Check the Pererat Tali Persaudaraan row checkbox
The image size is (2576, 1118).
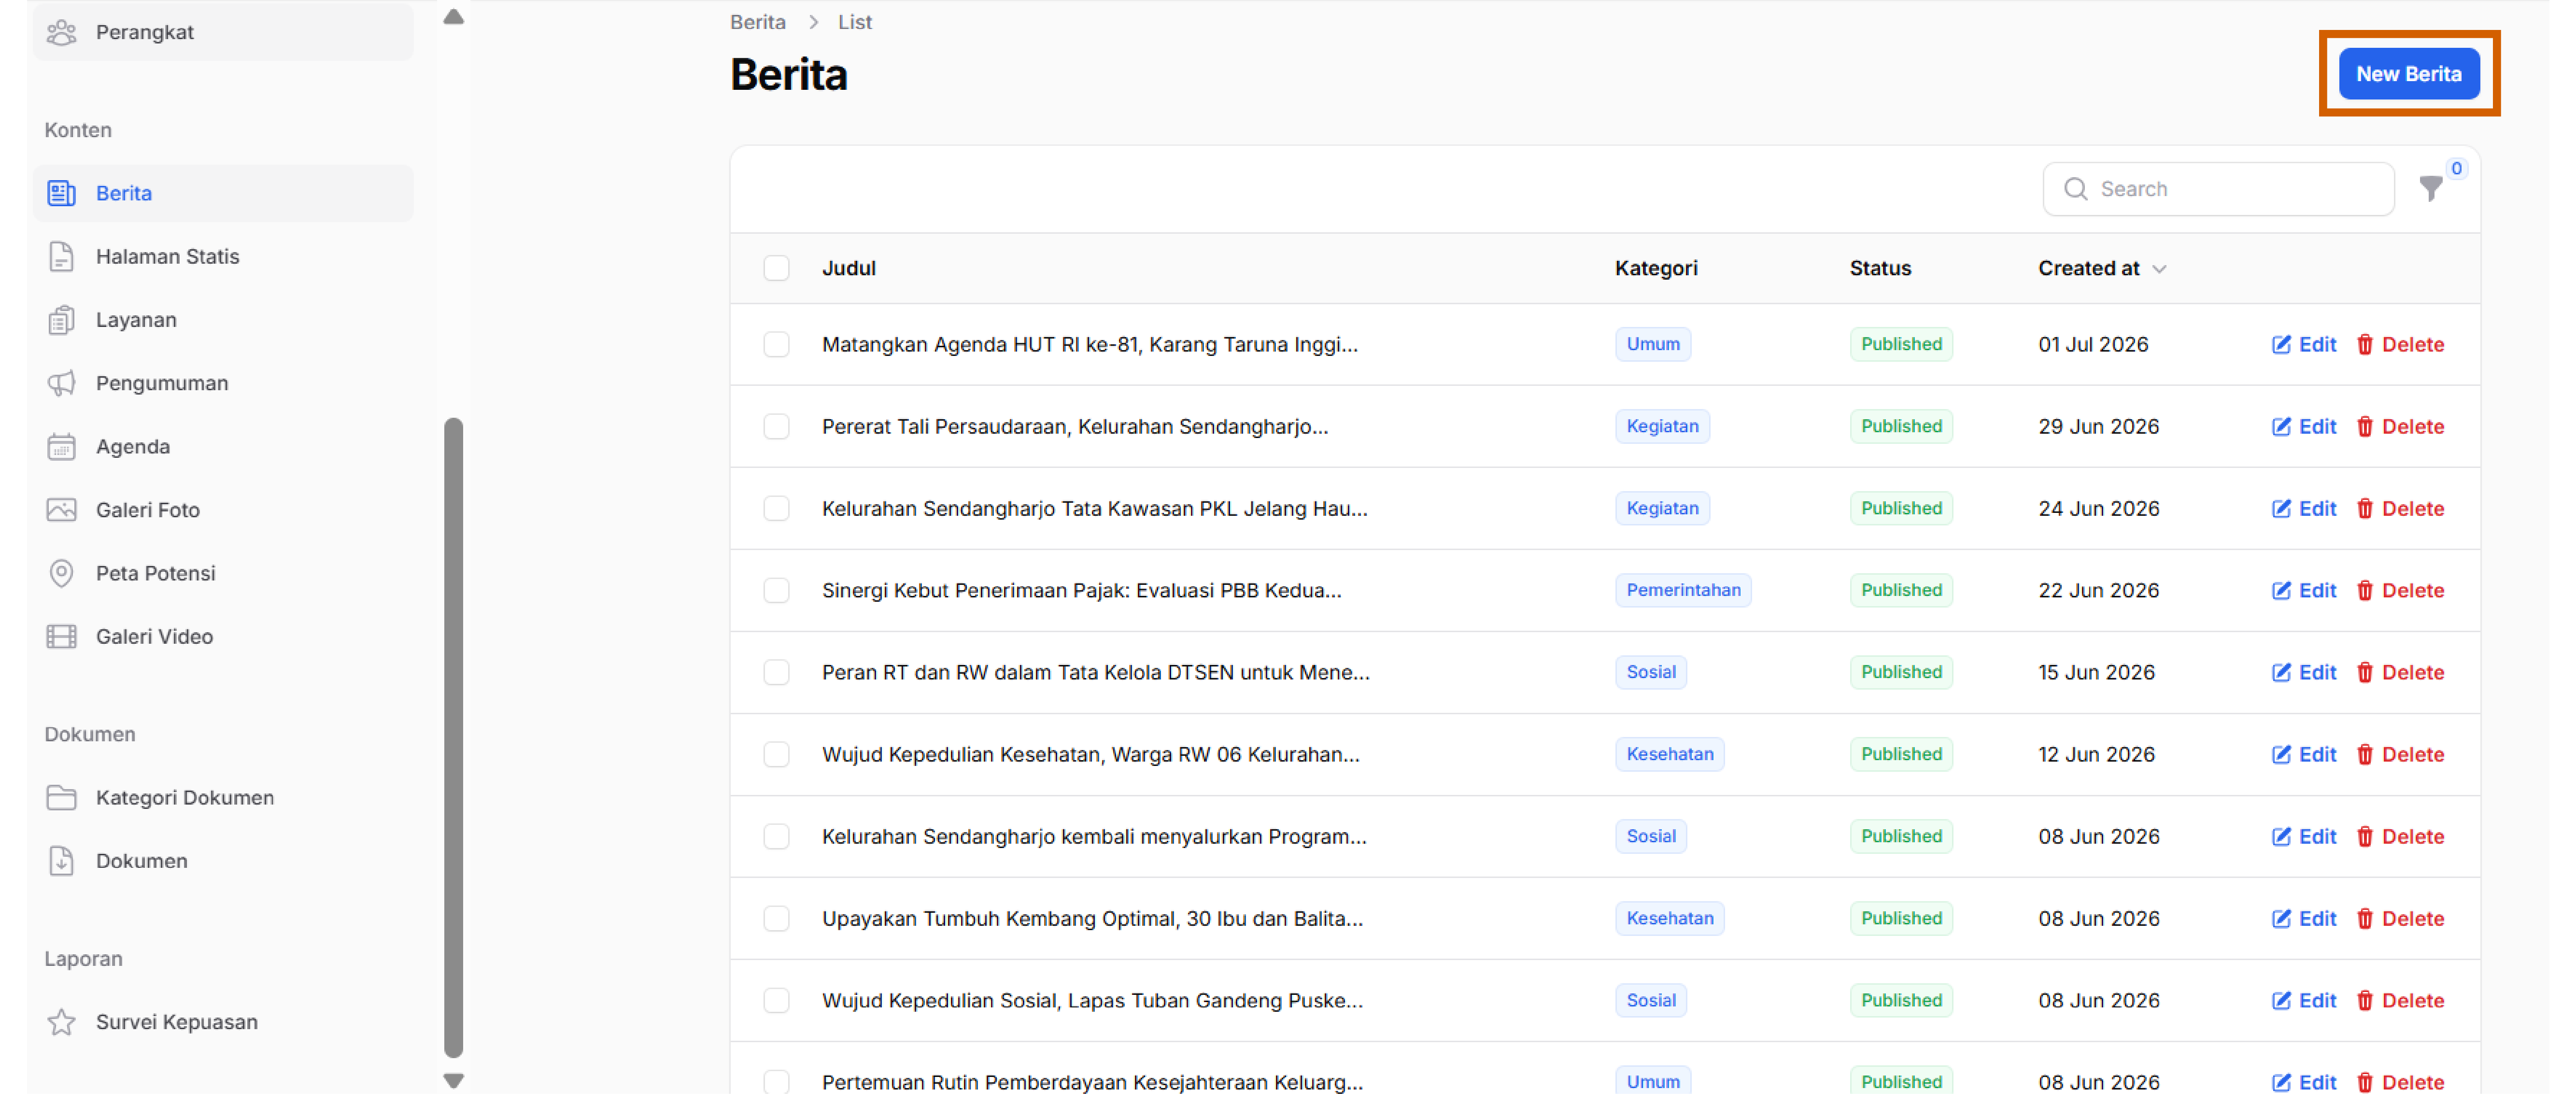coord(776,426)
